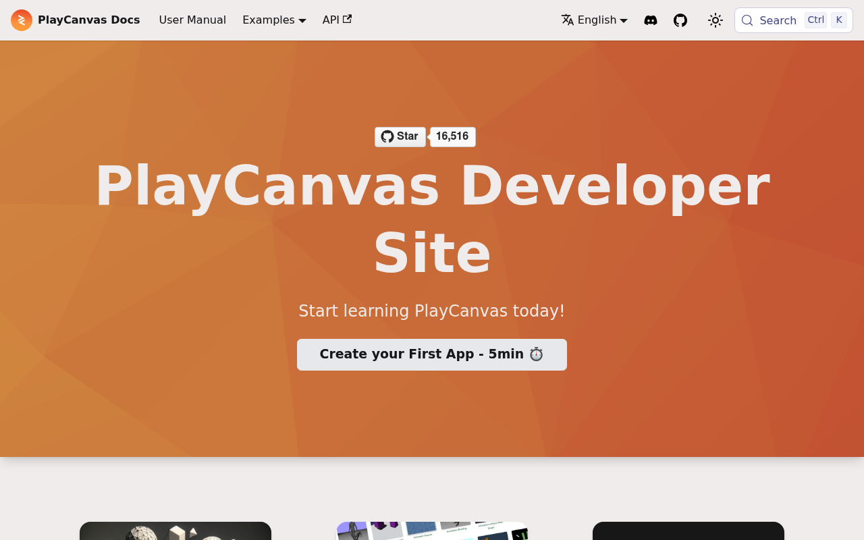Open the User Manual page
This screenshot has width=864, height=540.
(192, 20)
